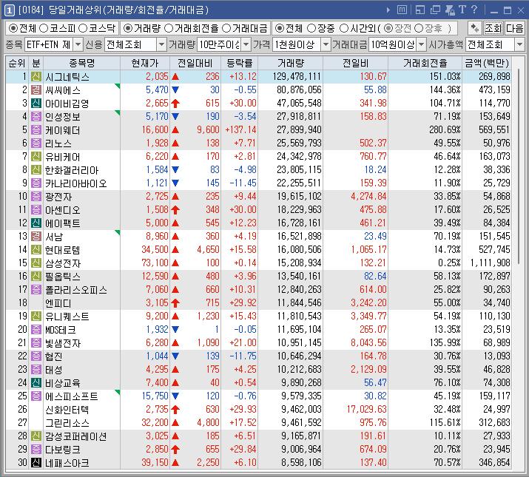Open help with the question mark icon
Viewport: 529px width, 477px height.
click(x=474, y=10)
